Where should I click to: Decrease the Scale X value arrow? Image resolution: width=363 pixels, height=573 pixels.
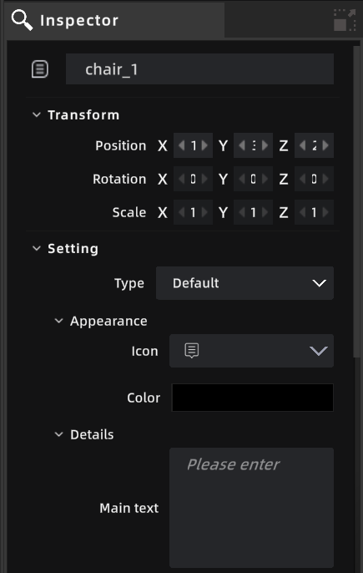pos(182,212)
